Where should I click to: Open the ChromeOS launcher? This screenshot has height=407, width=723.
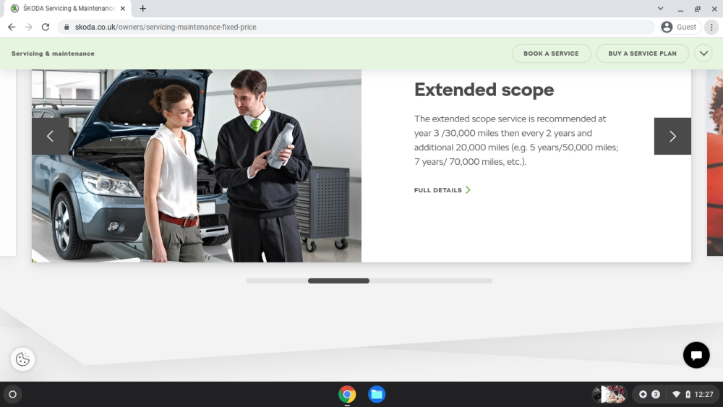(x=13, y=395)
